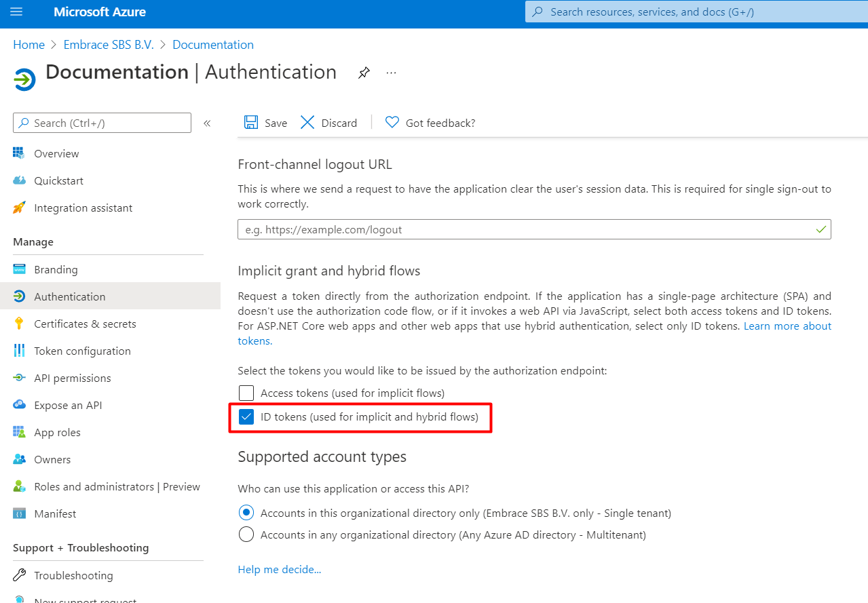This screenshot has height=603, width=868.
Task: Click the Overview grid icon
Action: click(x=20, y=153)
